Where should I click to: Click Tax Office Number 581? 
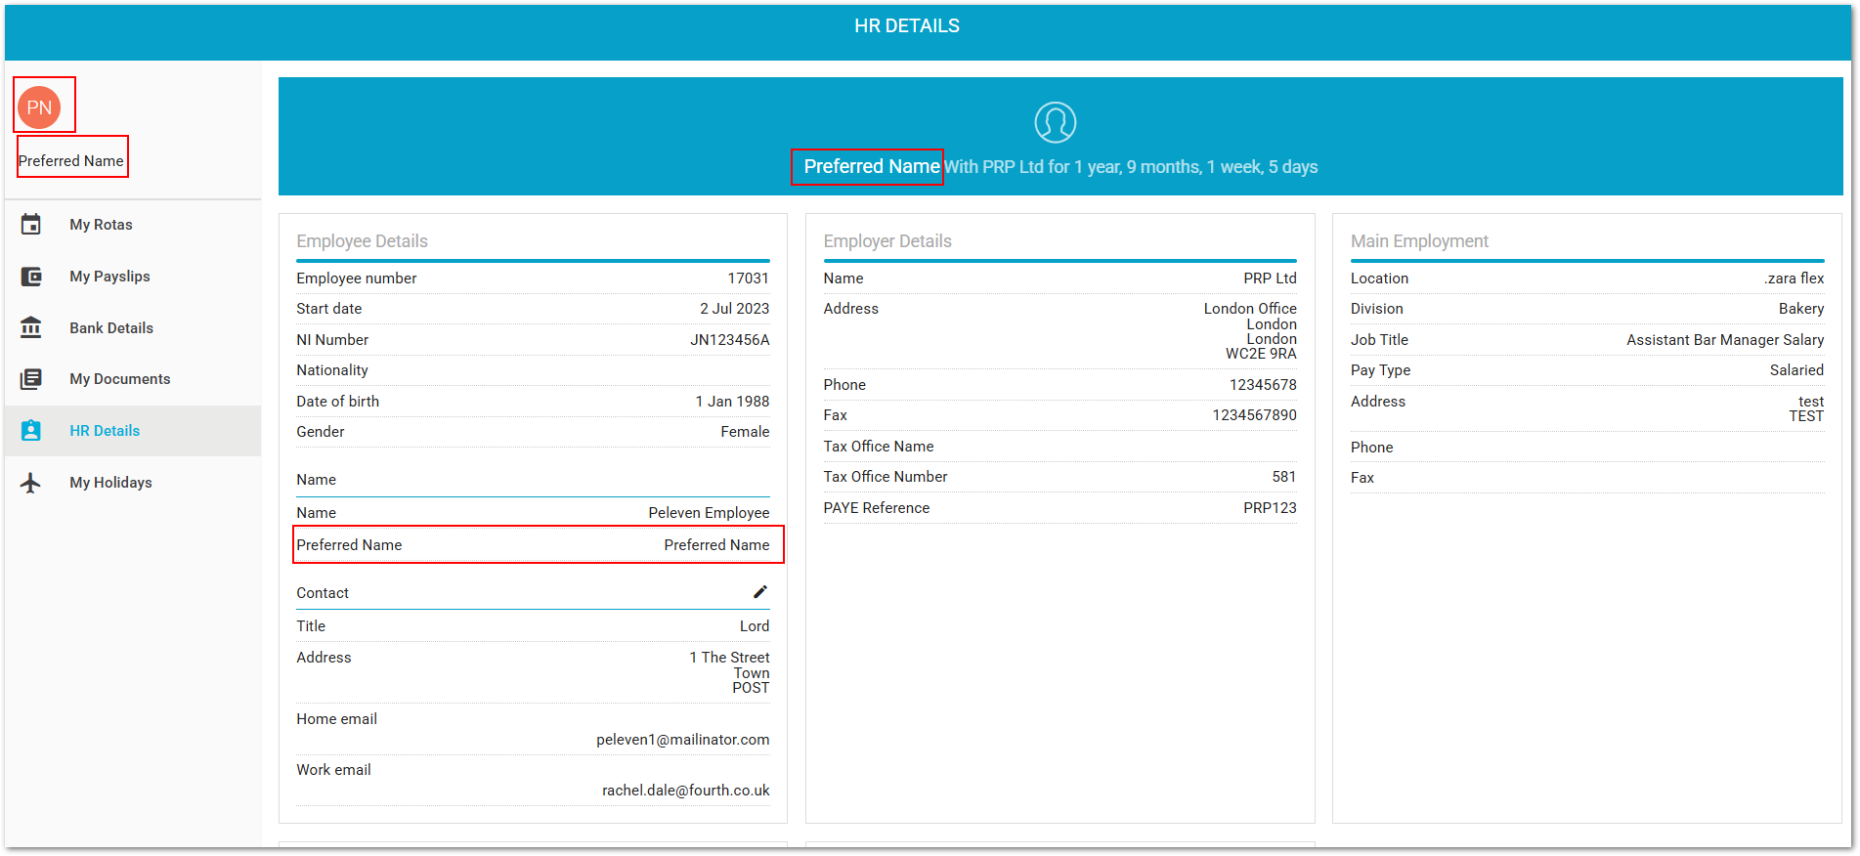click(x=1283, y=477)
